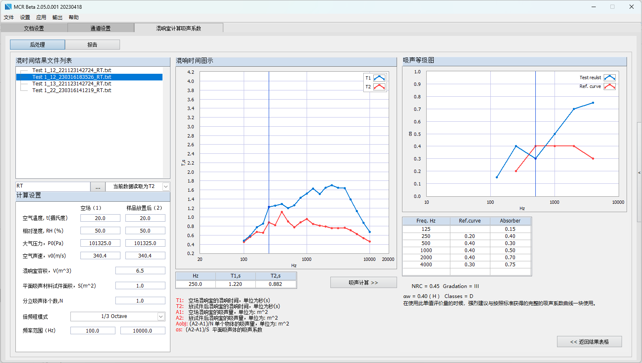Click the right-edge panel collapse arrow
Image resolution: width=642 pixels, height=363 pixels.
tap(639, 173)
